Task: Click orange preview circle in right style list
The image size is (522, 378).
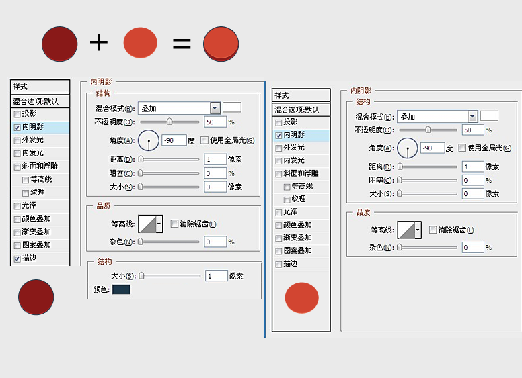Action: pyautogui.click(x=301, y=297)
